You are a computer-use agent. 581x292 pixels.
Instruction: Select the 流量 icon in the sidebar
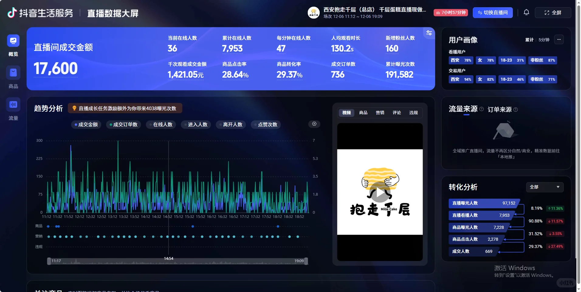tap(13, 104)
